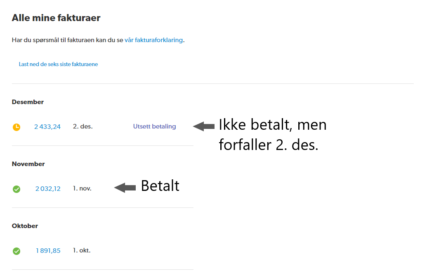Click the gray arrow pointing at Utsett betaling
This screenshot has width=427, height=276.
[204, 126]
